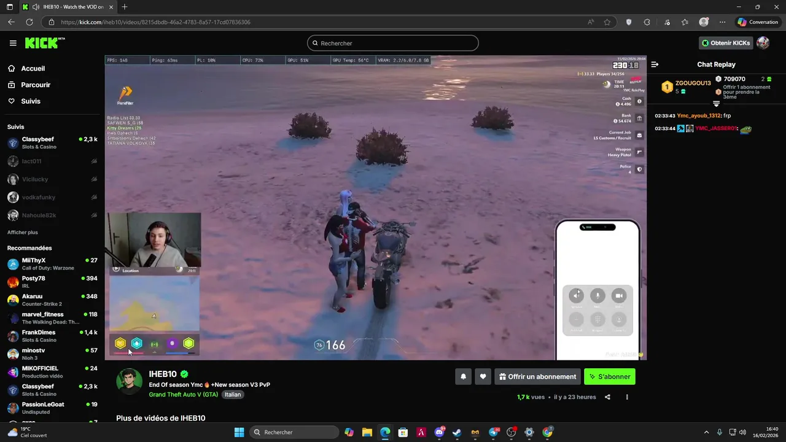This screenshot has height=442, width=786.
Task: Open a new browser tab
Action: point(125,7)
